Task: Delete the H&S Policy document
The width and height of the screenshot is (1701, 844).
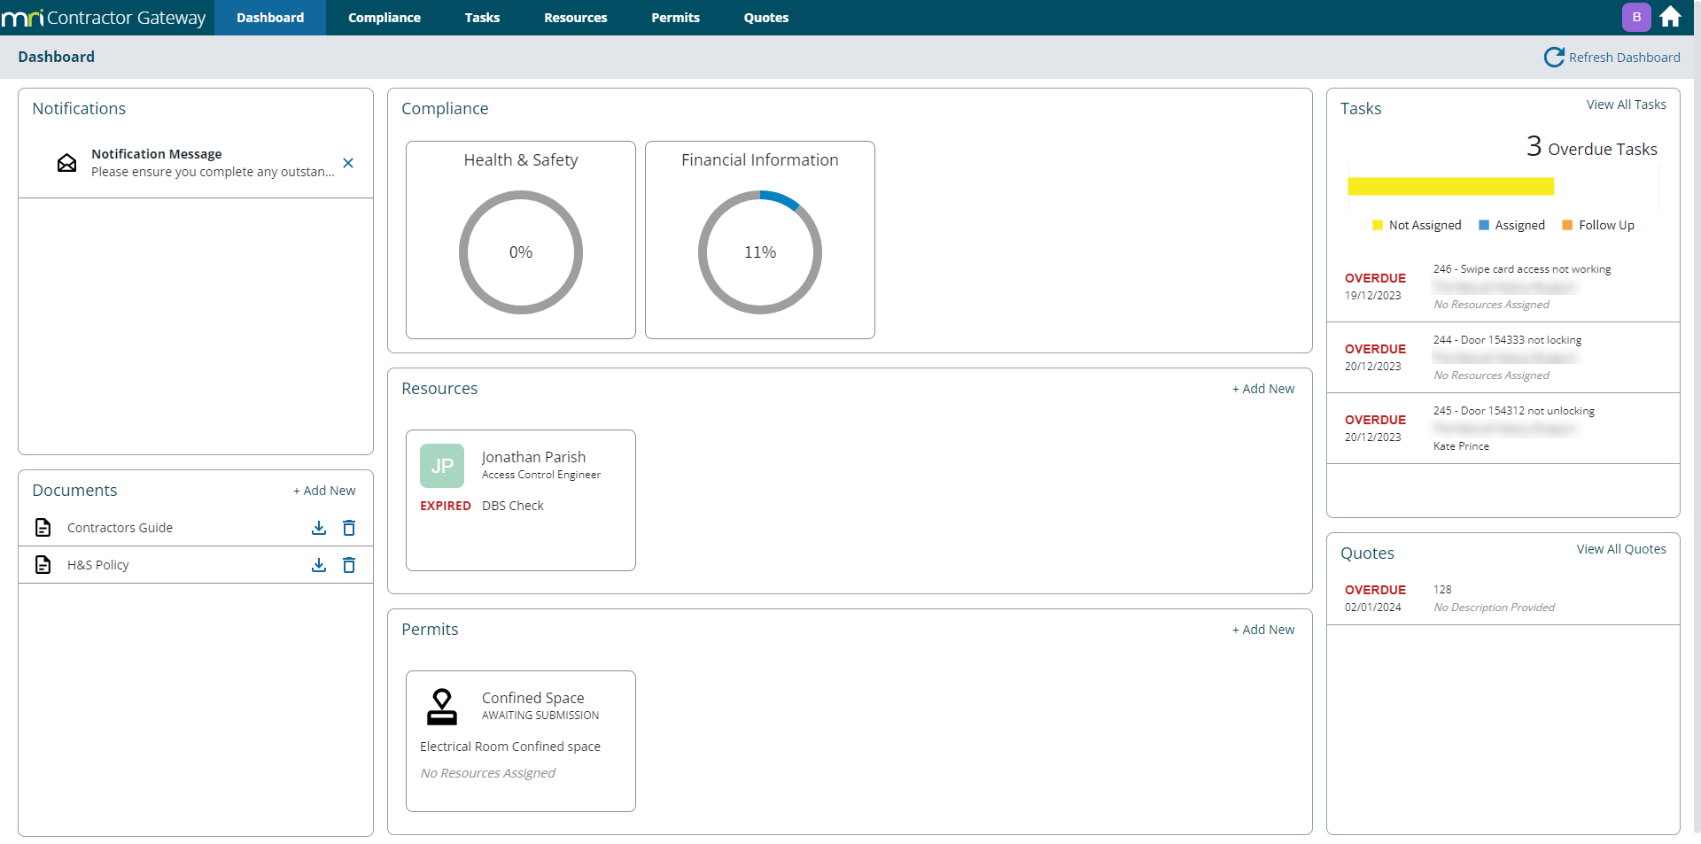Action: (349, 565)
